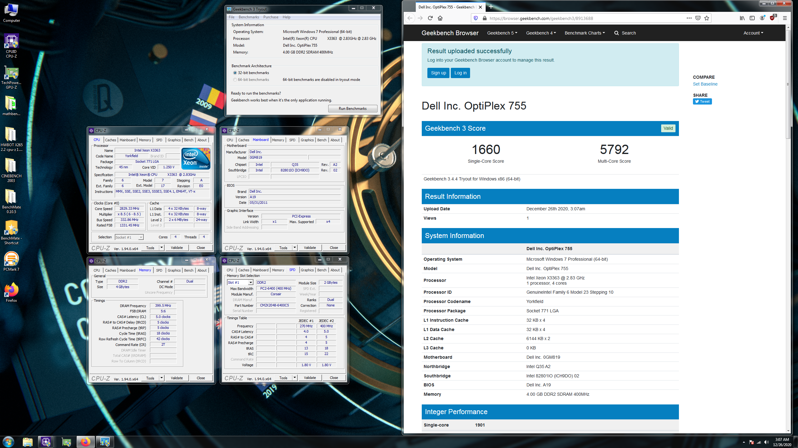Image resolution: width=798 pixels, height=448 pixels.
Task: Launch the BenchMate shortcut on the desktop
Action: coord(12,232)
